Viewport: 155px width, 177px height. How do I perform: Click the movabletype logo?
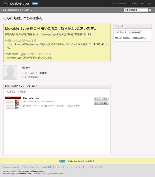coord(17,4)
